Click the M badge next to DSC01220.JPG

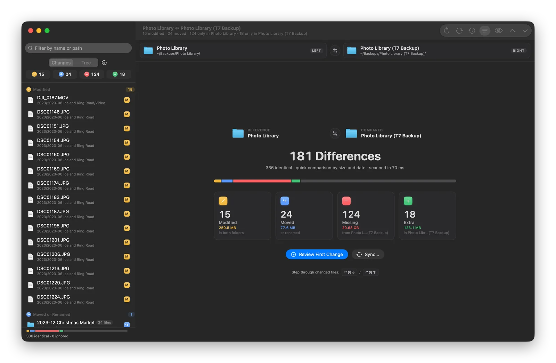127,285
